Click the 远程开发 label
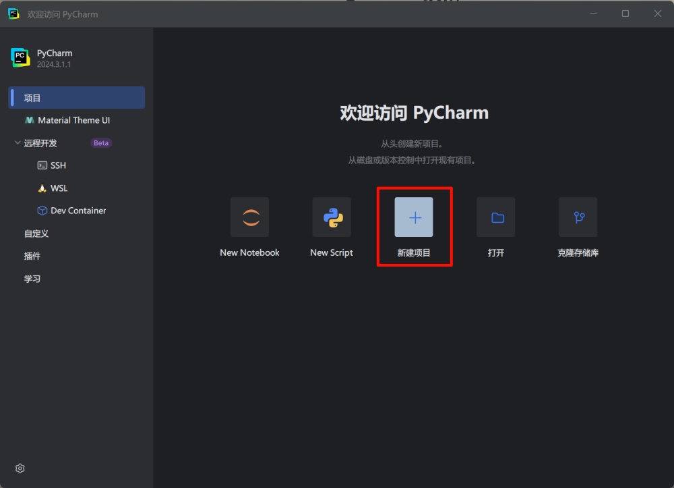Viewport: 674px width, 488px height. [40, 143]
